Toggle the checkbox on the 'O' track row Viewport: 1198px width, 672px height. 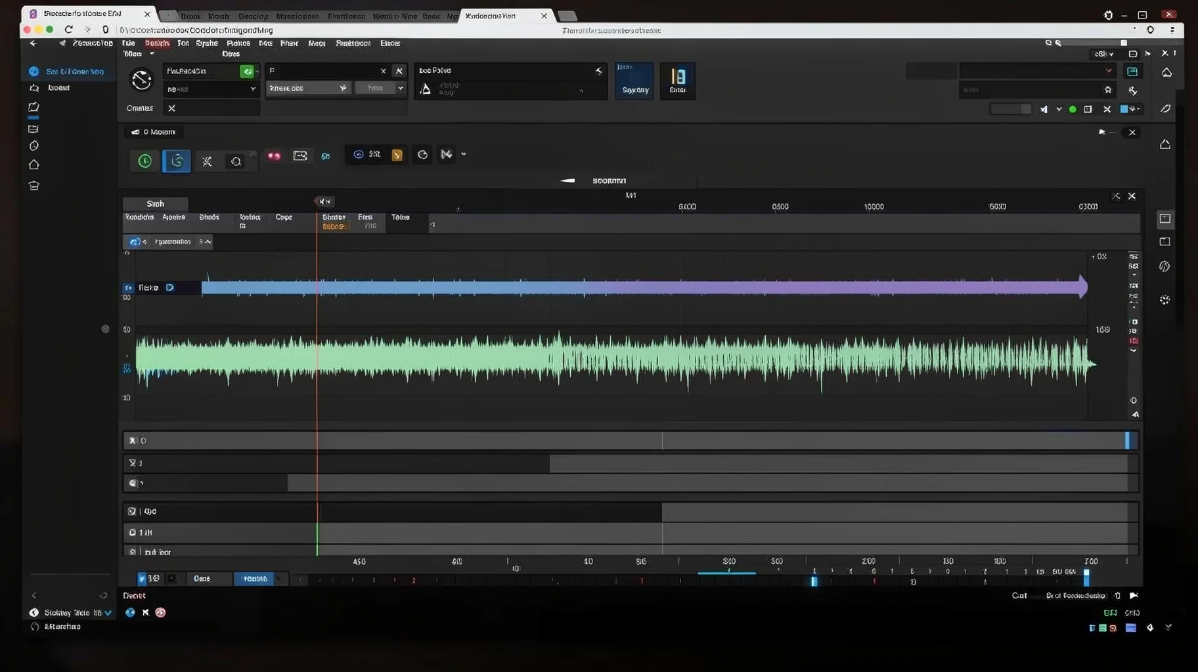(132, 440)
